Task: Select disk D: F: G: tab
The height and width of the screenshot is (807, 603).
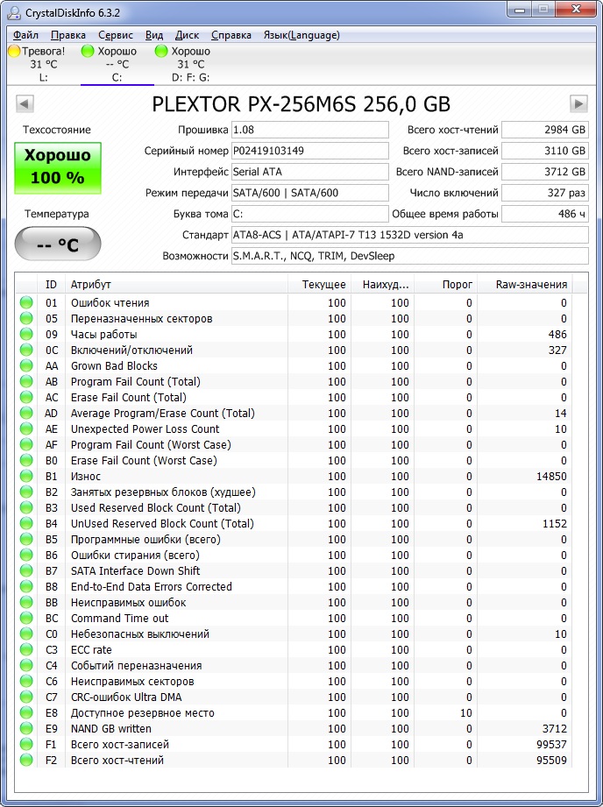Action: pyautogui.click(x=190, y=64)
